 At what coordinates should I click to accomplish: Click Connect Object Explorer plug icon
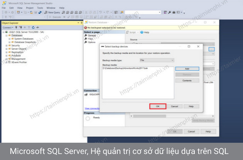coord(16,27)
